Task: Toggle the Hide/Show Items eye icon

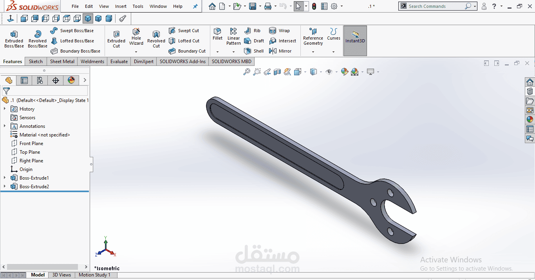Action: coord(329,72)
